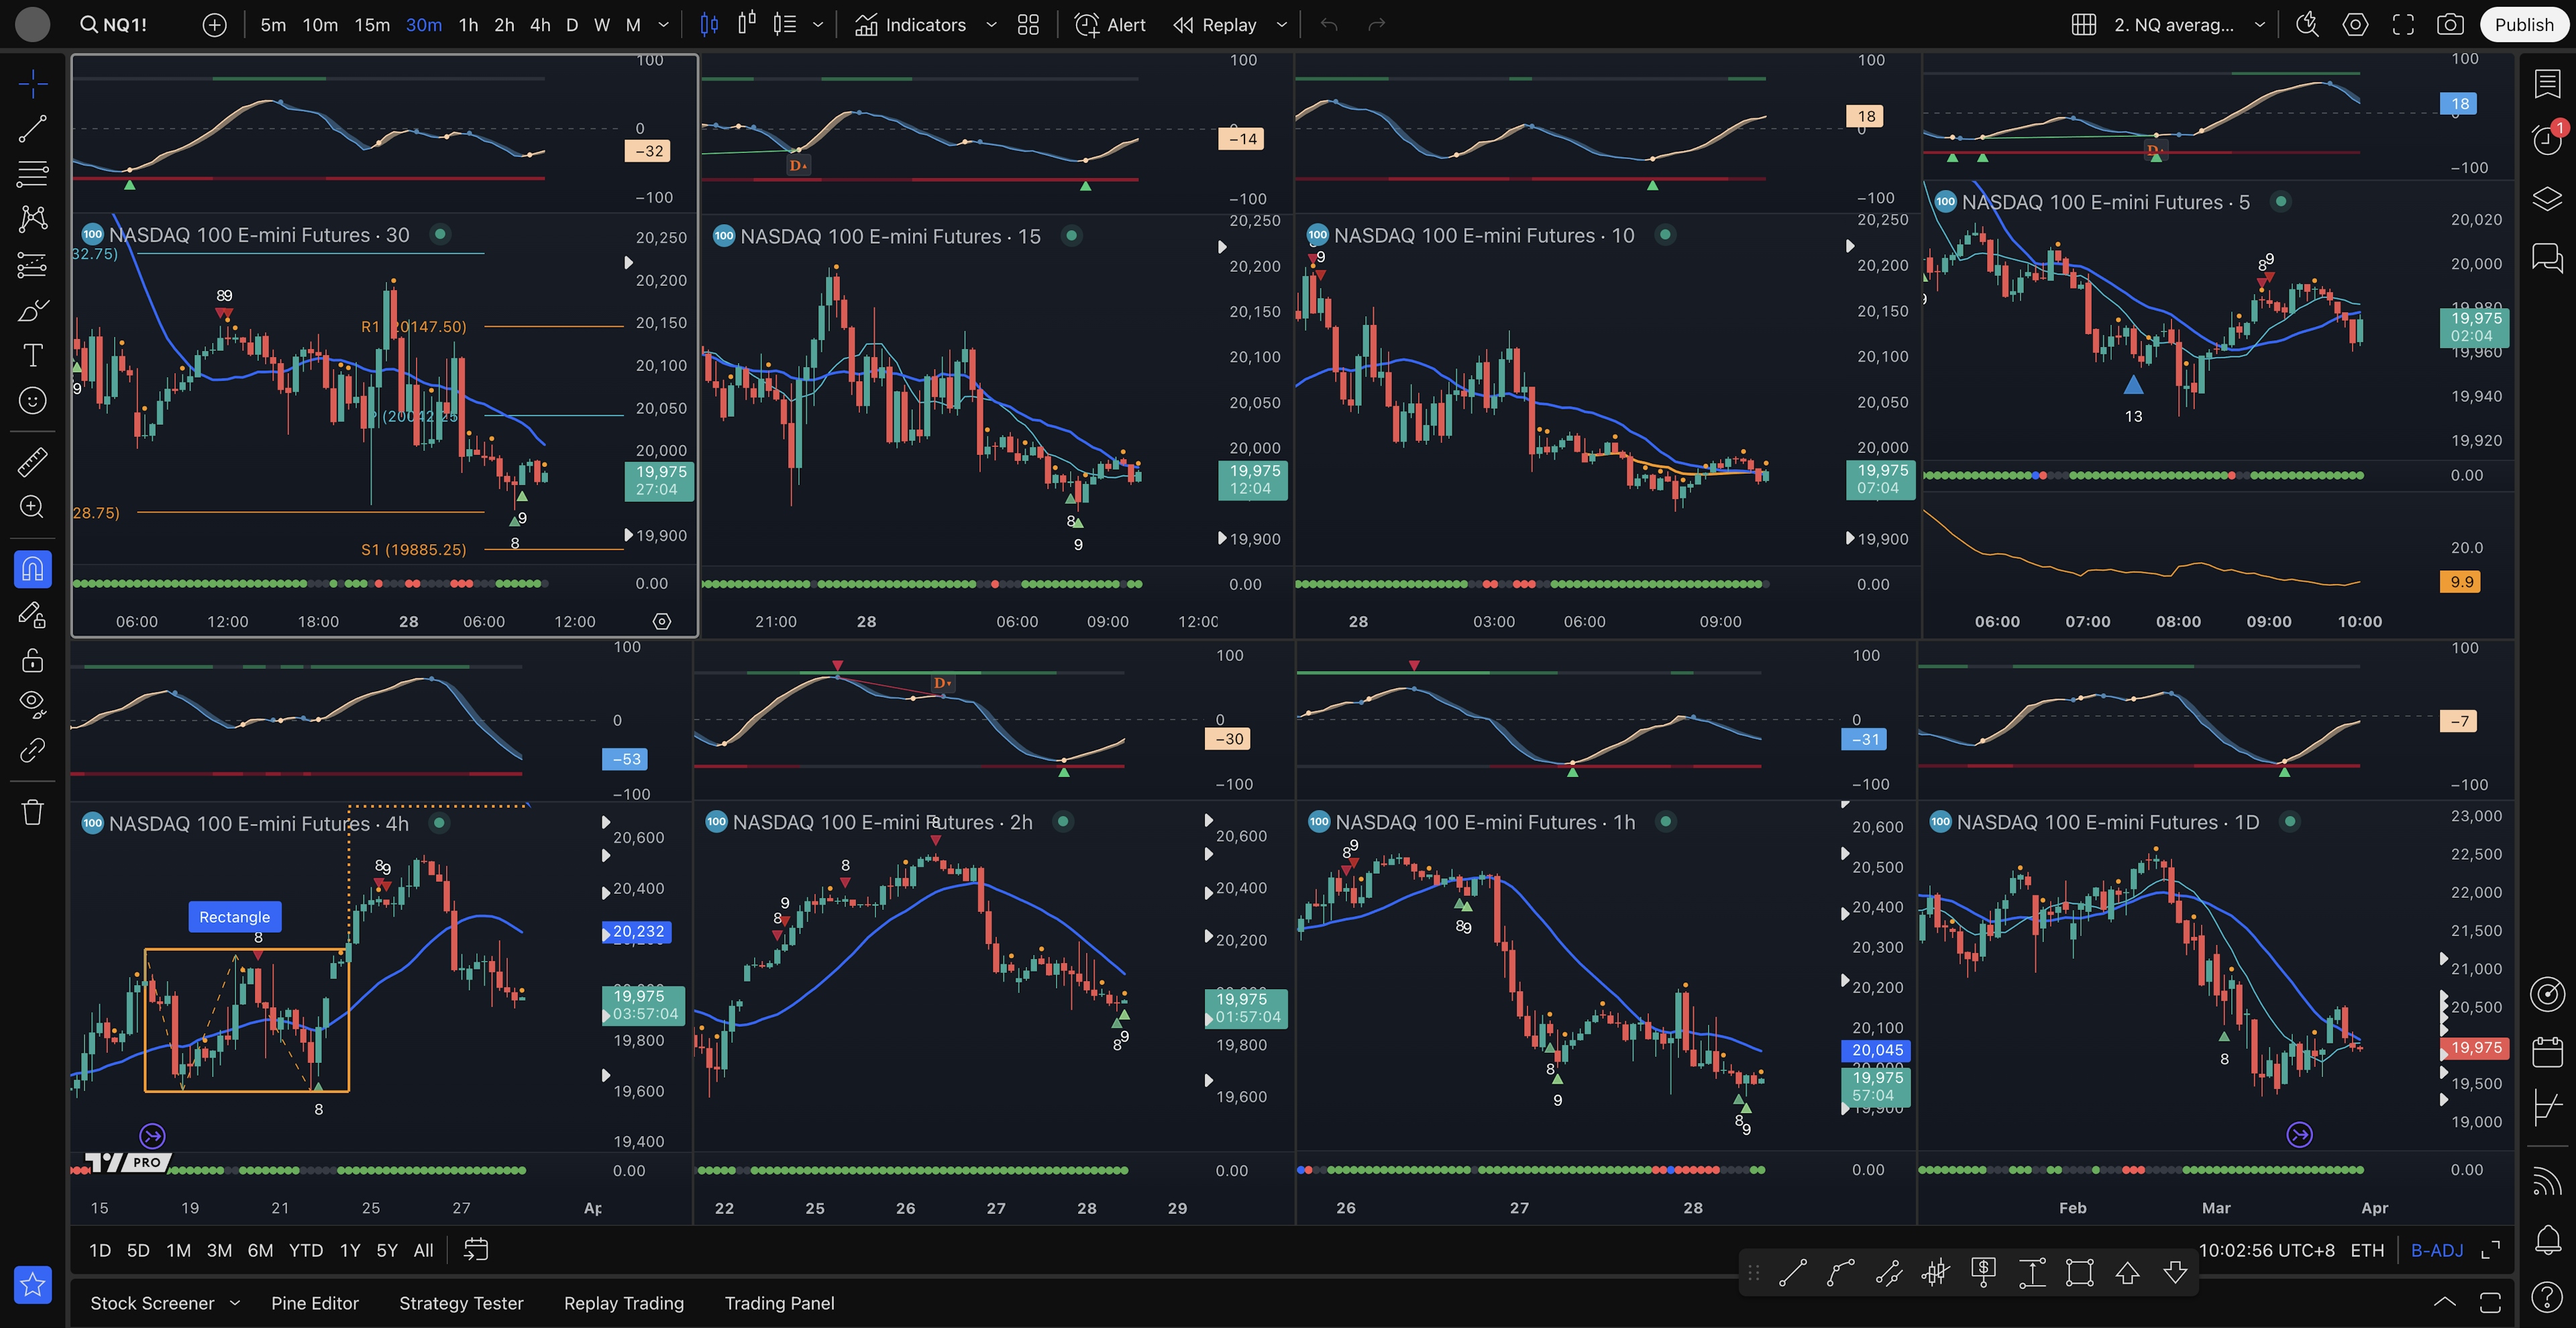Expand the timeframe intervals dropdown arrow
Image resolution: width=2576 pixels, height=1328 pixels.
point(663,25)
